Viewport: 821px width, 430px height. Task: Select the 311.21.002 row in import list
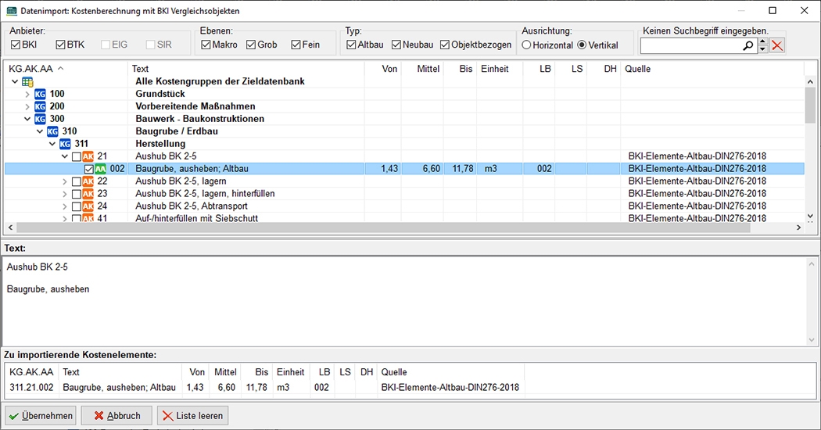pos(264,388)
